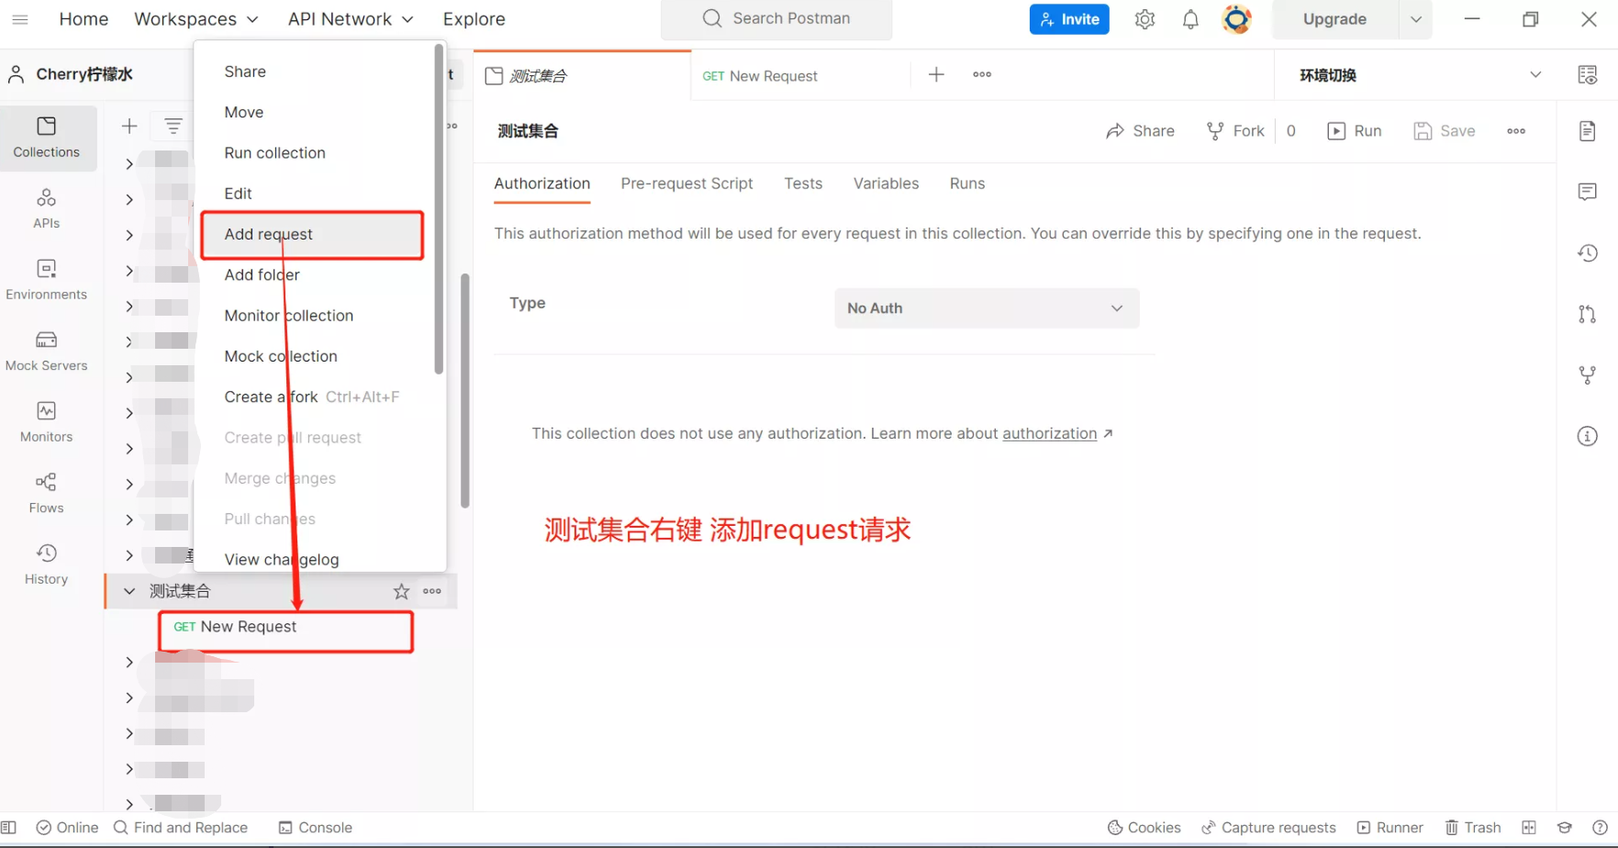1618x848 pixels.
Task: Open the APIs sidebar panel
Action: [47, 209]
